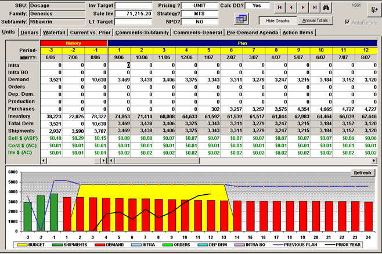Screen dimensions: 382x254
Task: Click the INTRA legend swatch
Action: [136, 245]
